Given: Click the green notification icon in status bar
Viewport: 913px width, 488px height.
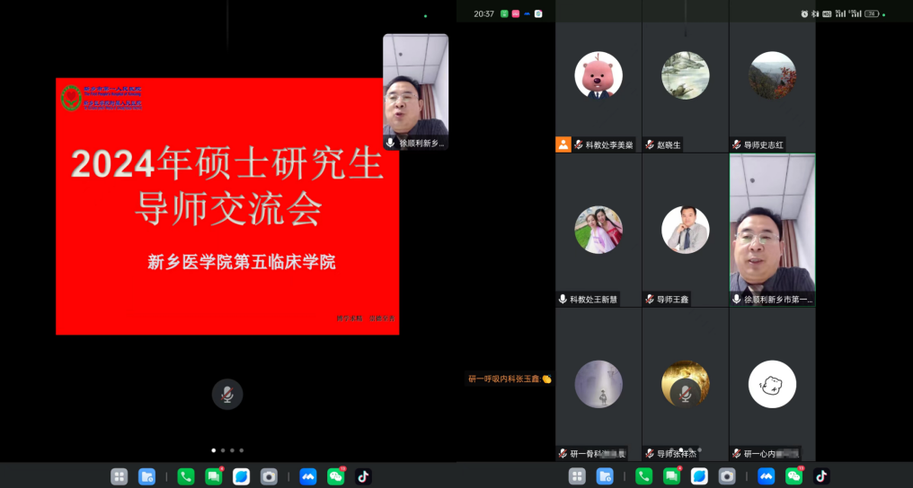Looking at the screenshot, I should point(504,14).
